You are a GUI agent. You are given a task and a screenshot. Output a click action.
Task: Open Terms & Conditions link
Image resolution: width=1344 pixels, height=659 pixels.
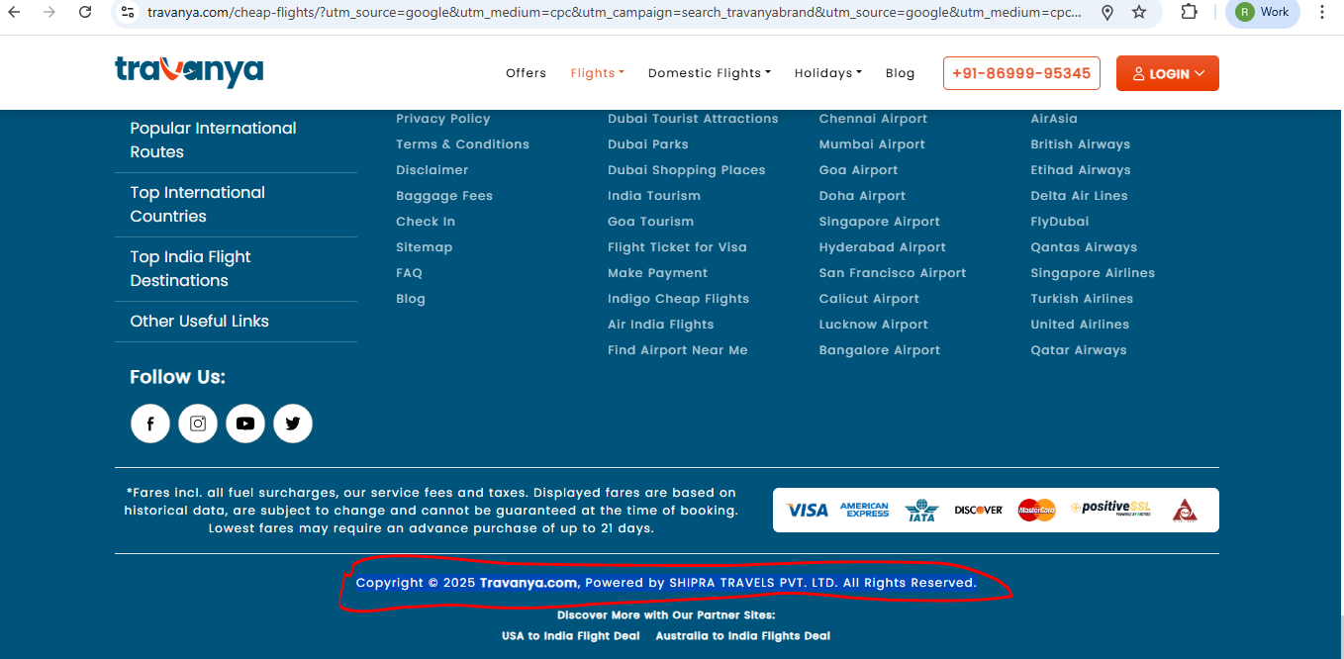point(462,144)
